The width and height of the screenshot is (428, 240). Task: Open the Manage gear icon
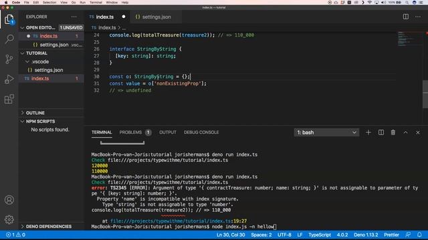pos(9,219)
